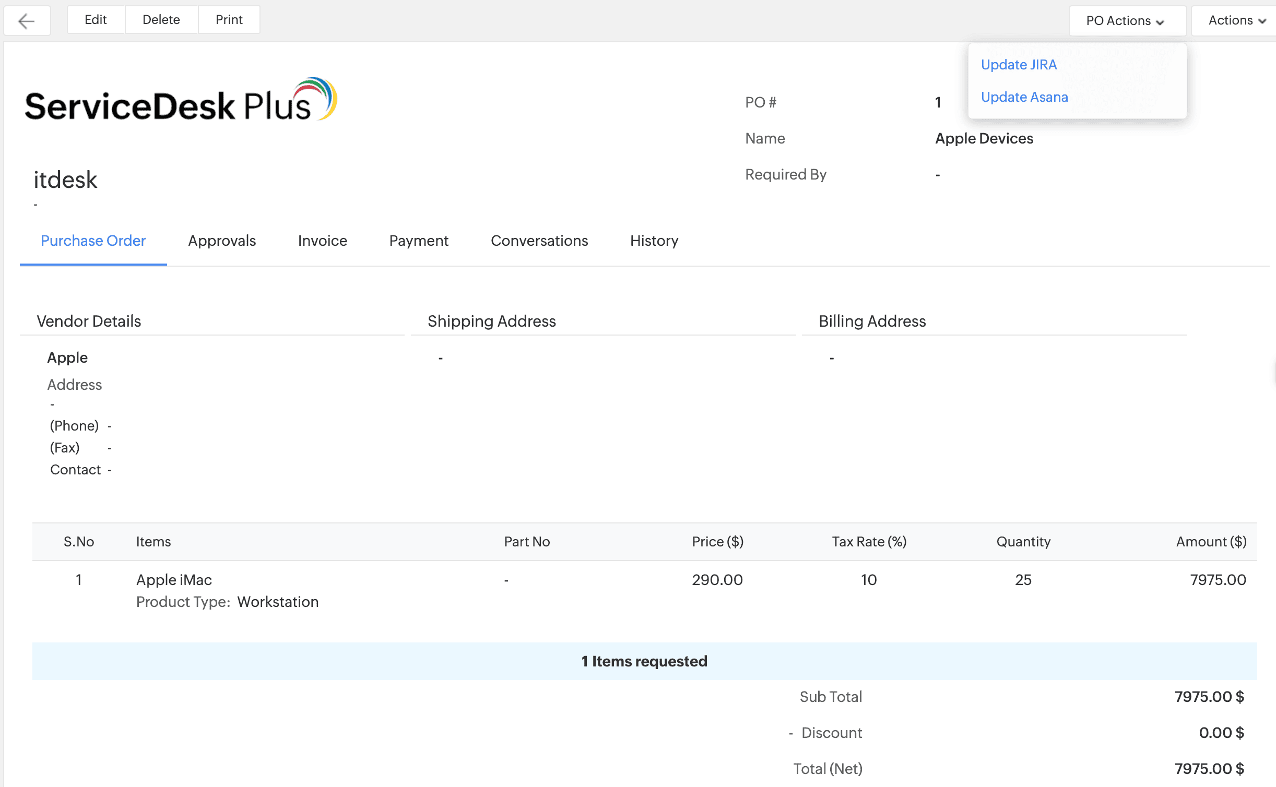Viewport: 1276px width, 787px height.
Task: View the Conversations tab
Action: tap(539, 241)
